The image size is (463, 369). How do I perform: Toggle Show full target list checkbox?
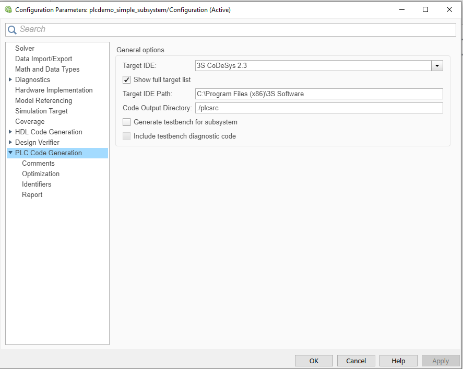tap(126, 80)
